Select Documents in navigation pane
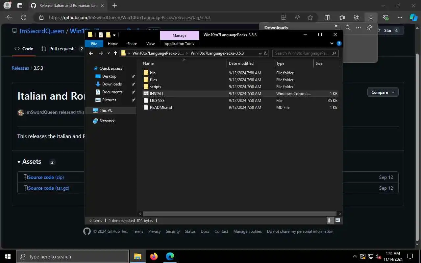Viewport: 421px width, 263px height. coord(112,92)
